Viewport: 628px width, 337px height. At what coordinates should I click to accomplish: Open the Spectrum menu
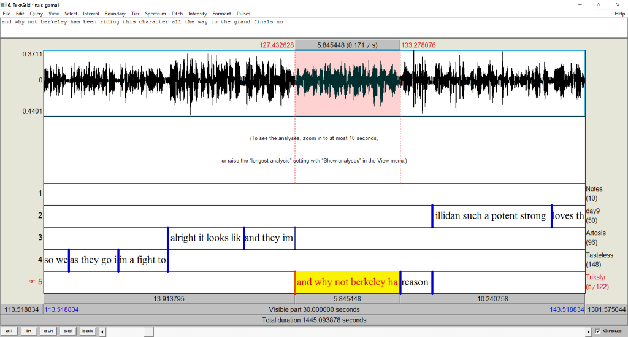click(155, 14)
